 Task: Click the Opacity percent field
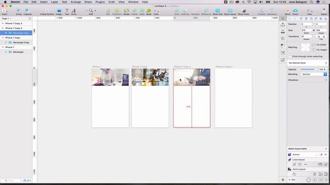pos(322,69)
